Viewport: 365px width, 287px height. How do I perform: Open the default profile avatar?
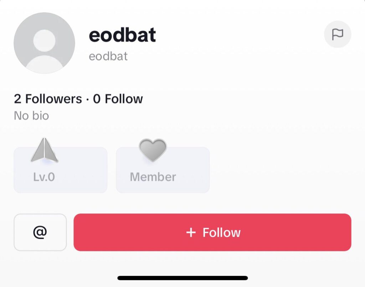(x=44, y=43)
